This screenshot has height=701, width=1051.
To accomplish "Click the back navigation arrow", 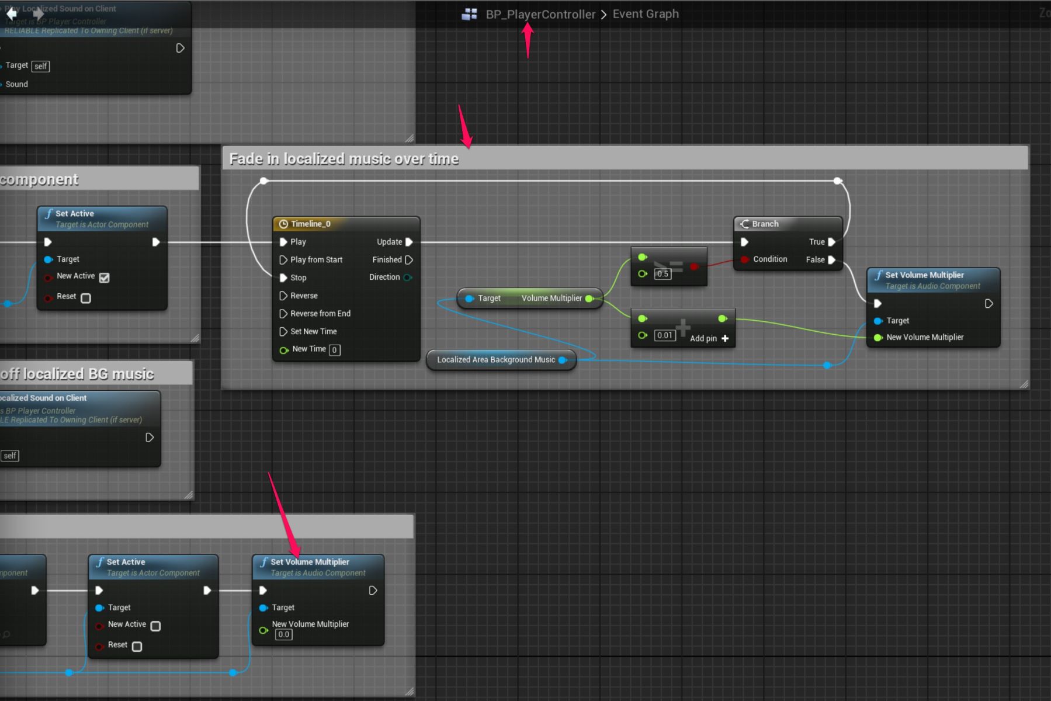I will click(12, 14).
